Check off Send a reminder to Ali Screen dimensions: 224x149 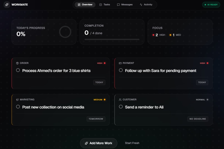coord(121,107)
